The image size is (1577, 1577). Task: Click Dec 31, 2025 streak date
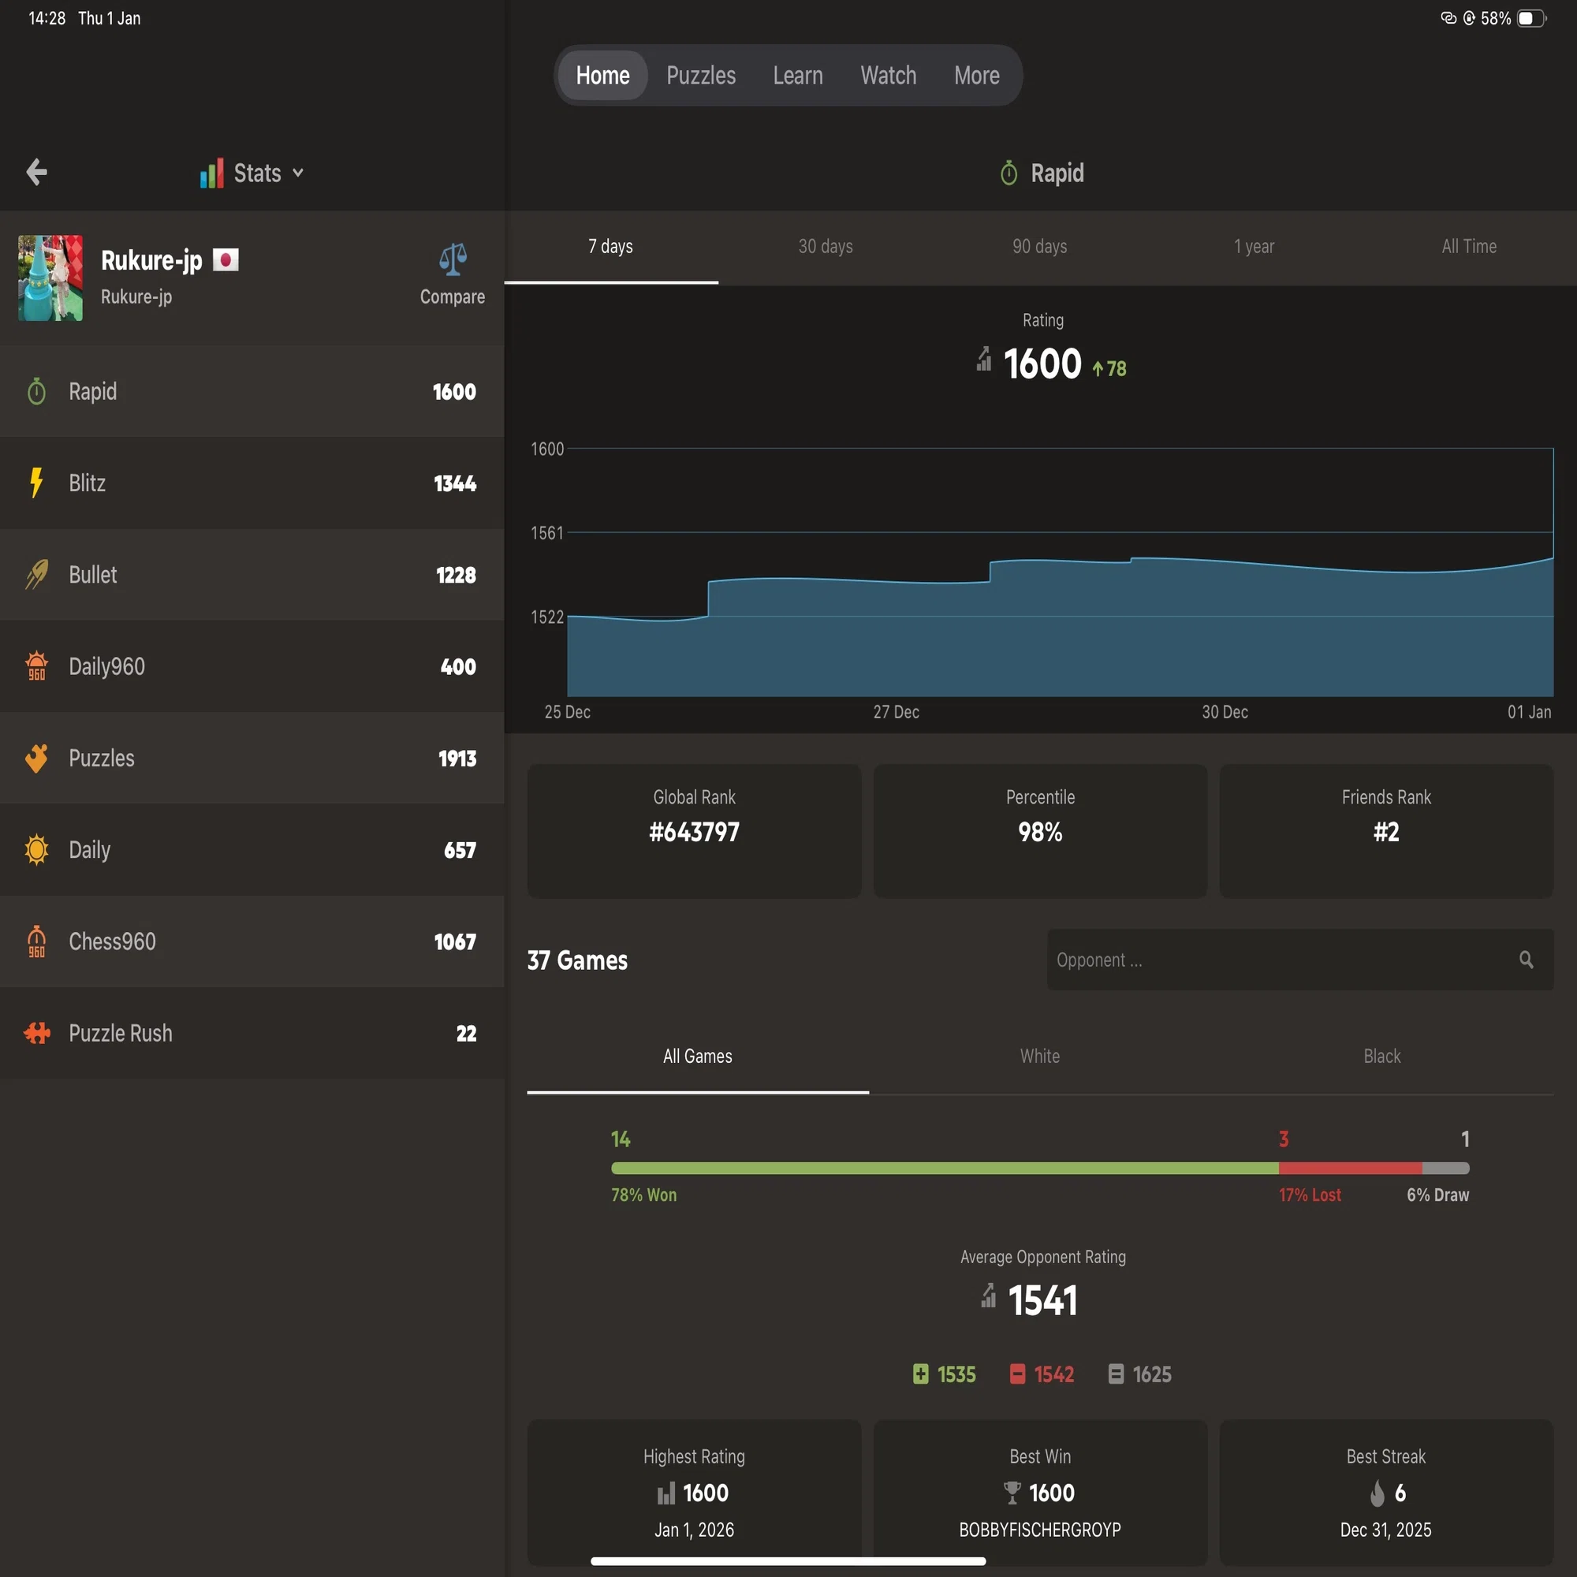[x=1386, y=1530]
